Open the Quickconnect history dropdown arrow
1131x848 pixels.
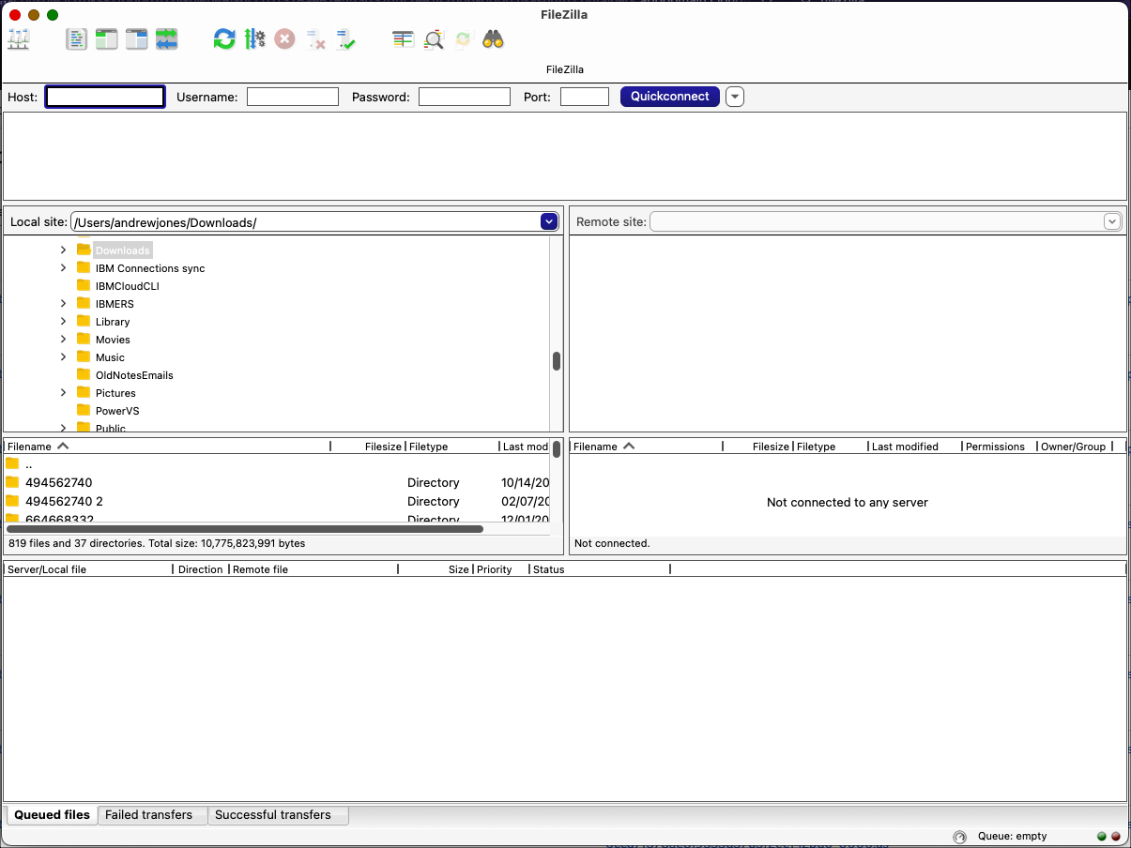[735, 97]
